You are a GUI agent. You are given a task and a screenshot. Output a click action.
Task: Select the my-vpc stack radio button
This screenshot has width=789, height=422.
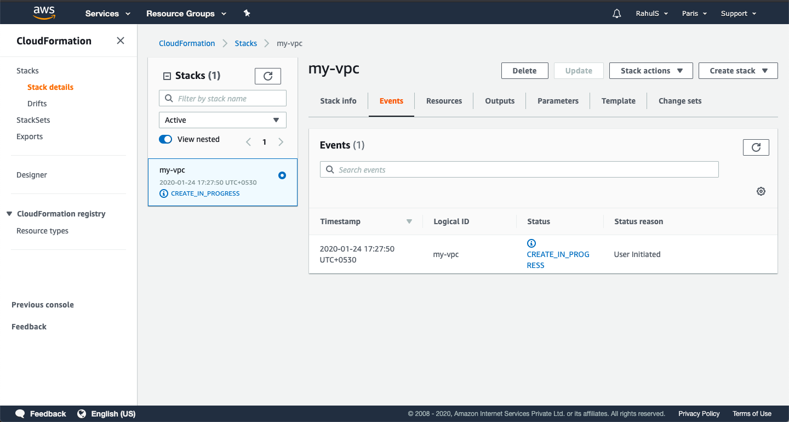(282, 175)
